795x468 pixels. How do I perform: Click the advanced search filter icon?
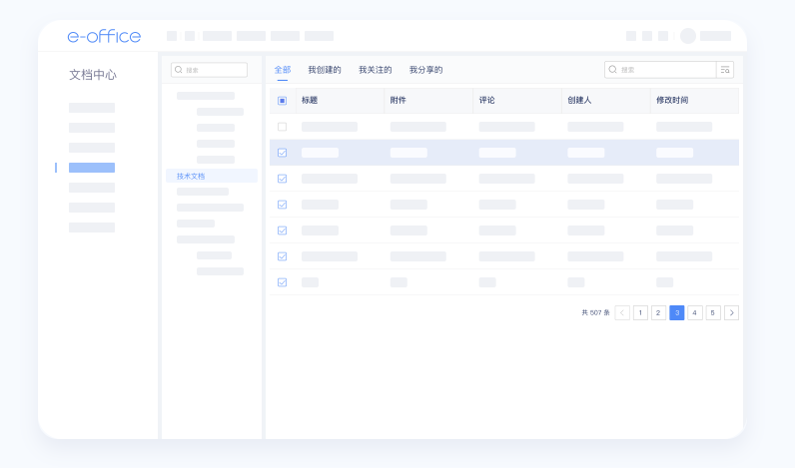point(725,70)
